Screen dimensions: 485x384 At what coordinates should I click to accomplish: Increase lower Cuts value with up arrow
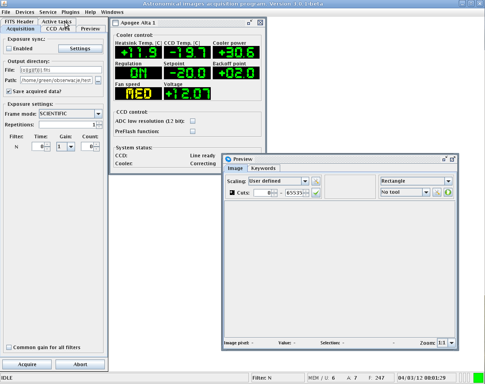click(274, 191)
